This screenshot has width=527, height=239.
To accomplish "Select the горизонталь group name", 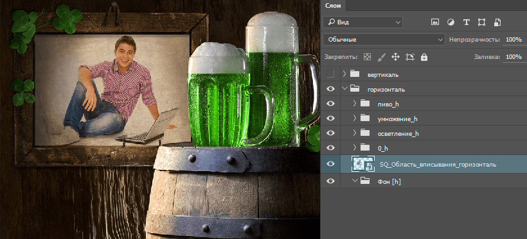I will click(386, 90).
